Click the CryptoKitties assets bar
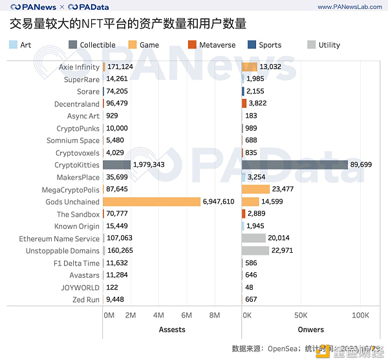The width and height of the screenshot is (388, 362). [x=117, y=165]
